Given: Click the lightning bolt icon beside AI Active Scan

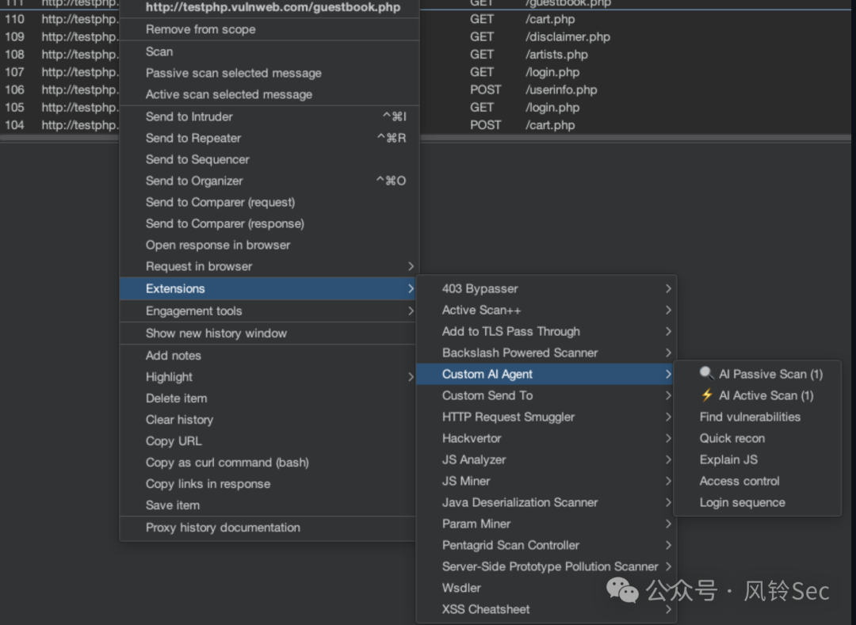Looking at the screenshot, I should (706, 394).
